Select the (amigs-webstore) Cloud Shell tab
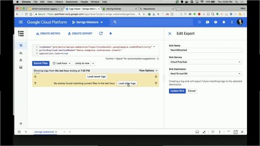260x146 pixels. pos(44,132)
